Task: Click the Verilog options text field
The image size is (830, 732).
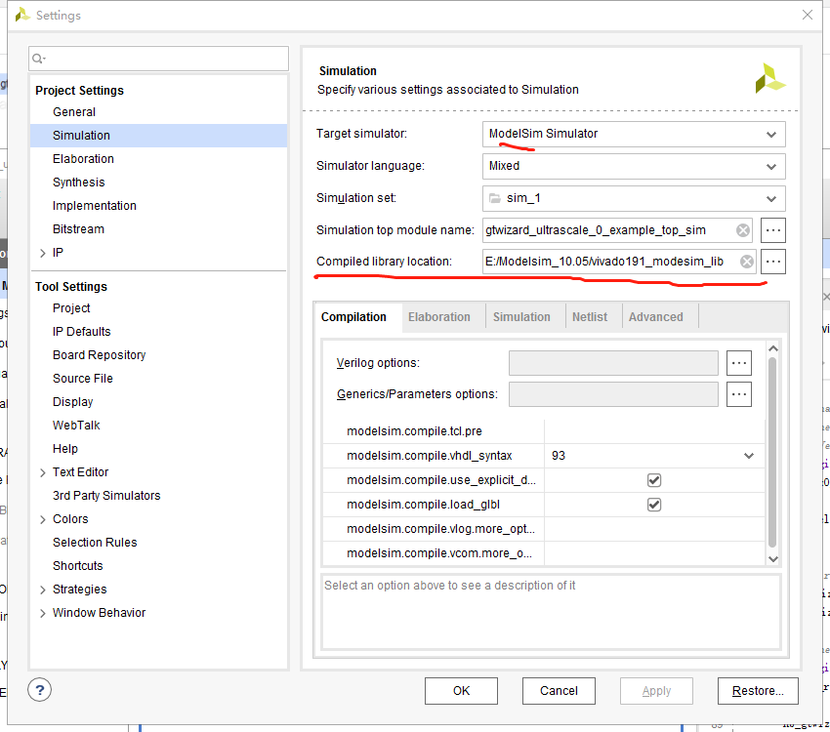Action: click(613, 363)
